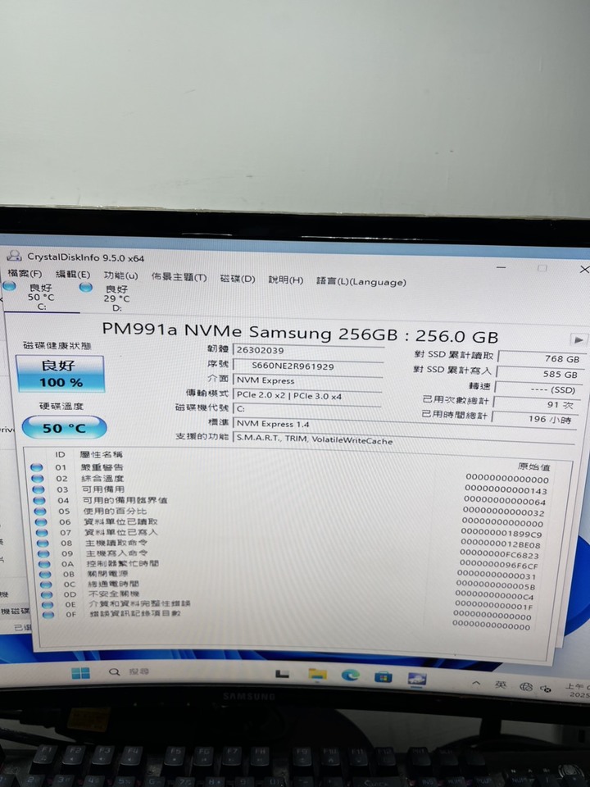Click the status orb for attribute 02
This screenshot has width=590, height=787.
(38, 478)
